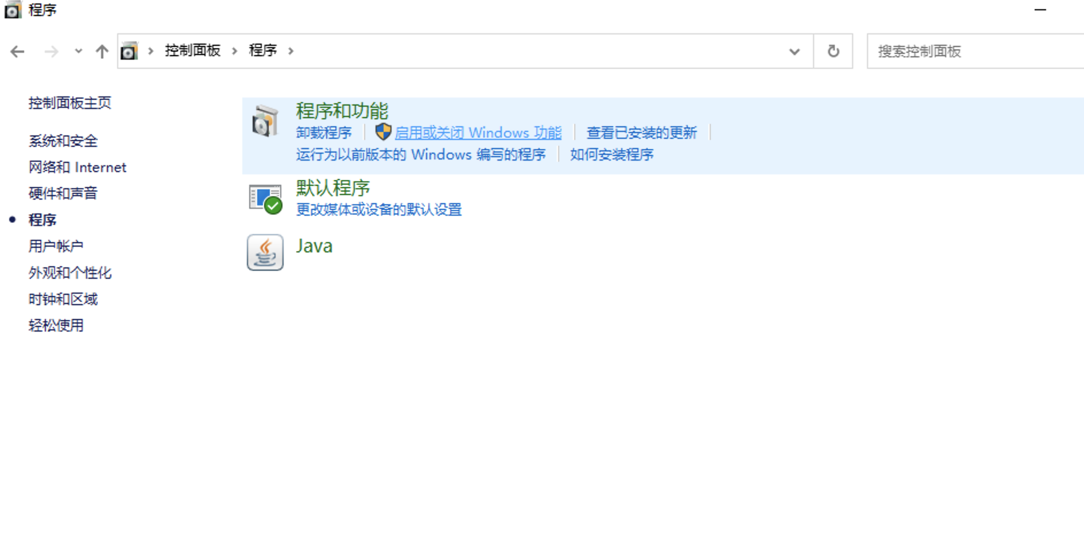Viewport: 1084px width, 545px height.
Task: Open 系统和安全 category
Action: coord(63,141)
